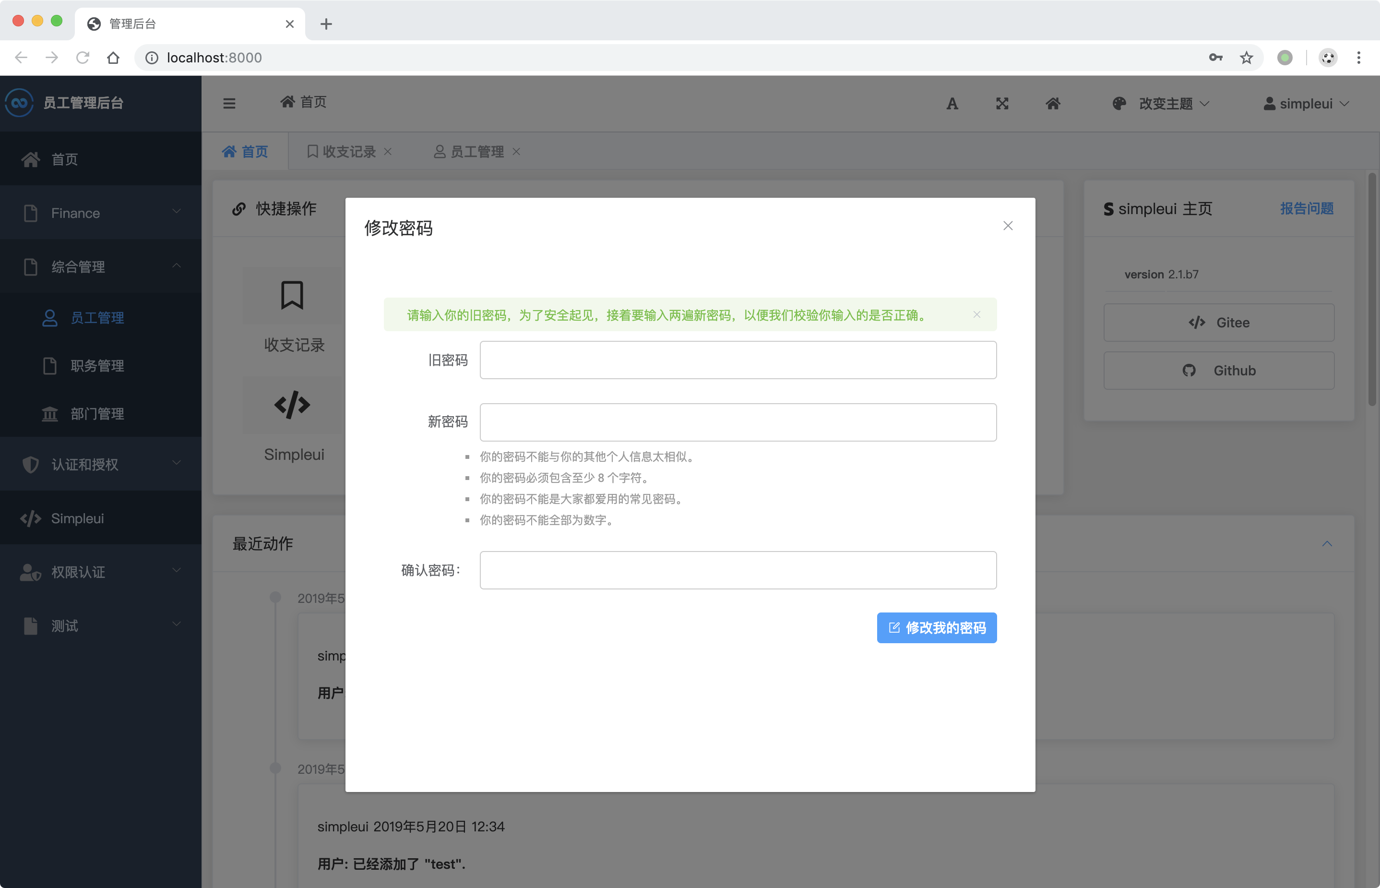Click the Github button

tap(1218, 371)
